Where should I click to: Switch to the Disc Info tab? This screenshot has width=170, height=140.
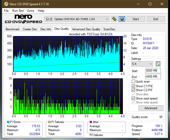click(46, 29)
